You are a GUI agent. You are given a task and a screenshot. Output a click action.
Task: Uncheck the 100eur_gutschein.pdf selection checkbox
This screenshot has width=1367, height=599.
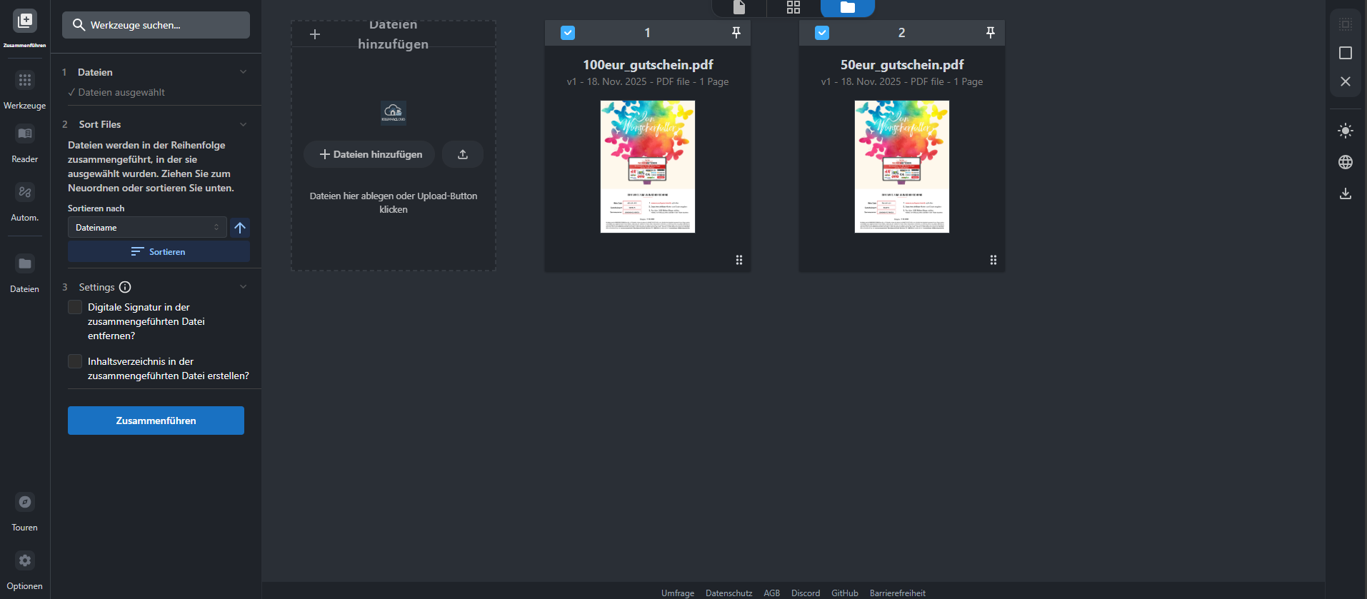coord(568,33)
